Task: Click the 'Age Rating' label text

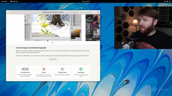Action: click(81, 72)
